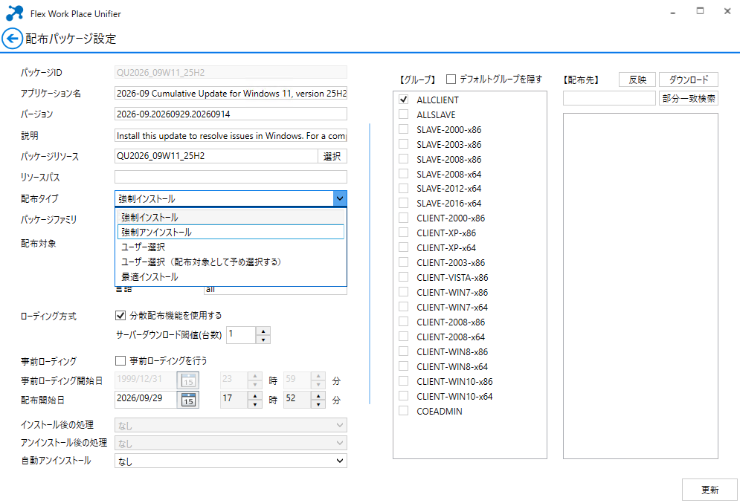The height and width of the screenshot is (503, 740).
Task: Decrease サーバーダウンロード閾値 value
Action: click(x=263, y=340)
